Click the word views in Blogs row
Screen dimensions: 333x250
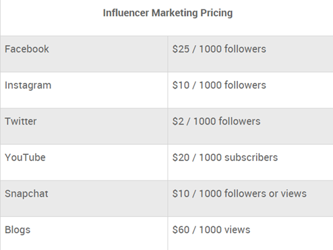point(237,230)
